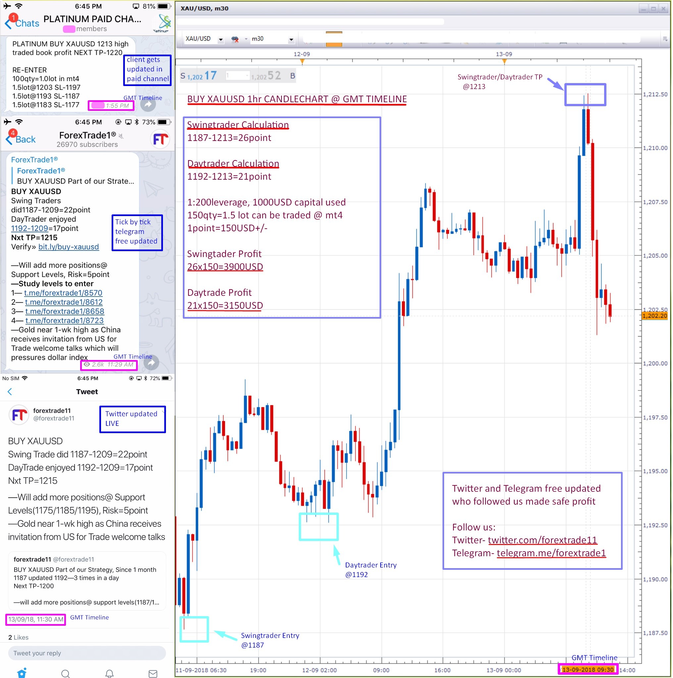Click the chain link icon with red X
Image resolution: width=673 pixels, height=678 pixels.
(235, 39)
